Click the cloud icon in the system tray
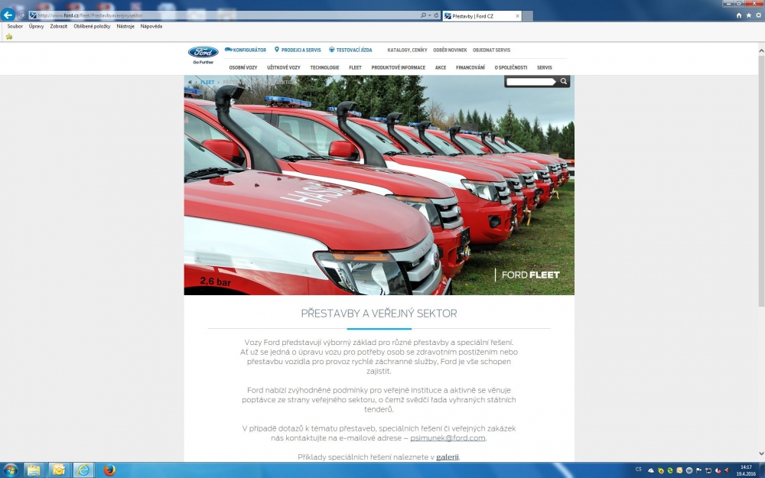The image size is (765, 478). pos(651,470)
